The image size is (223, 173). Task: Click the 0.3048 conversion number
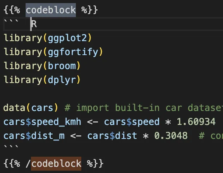(x=171, y=136)
